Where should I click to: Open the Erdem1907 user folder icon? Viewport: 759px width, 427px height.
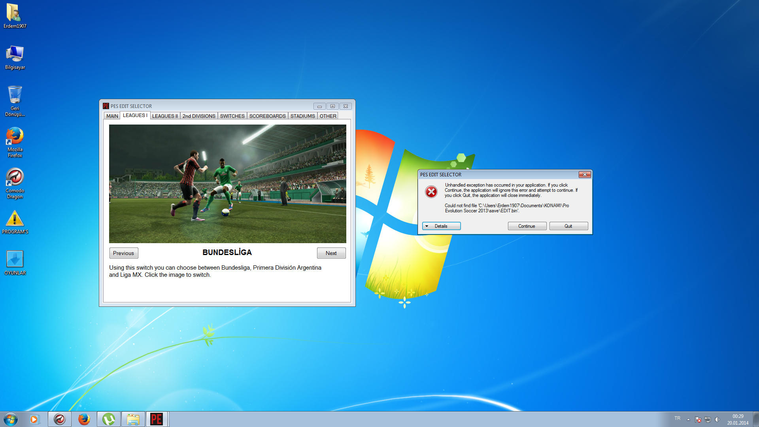[15, 16]
